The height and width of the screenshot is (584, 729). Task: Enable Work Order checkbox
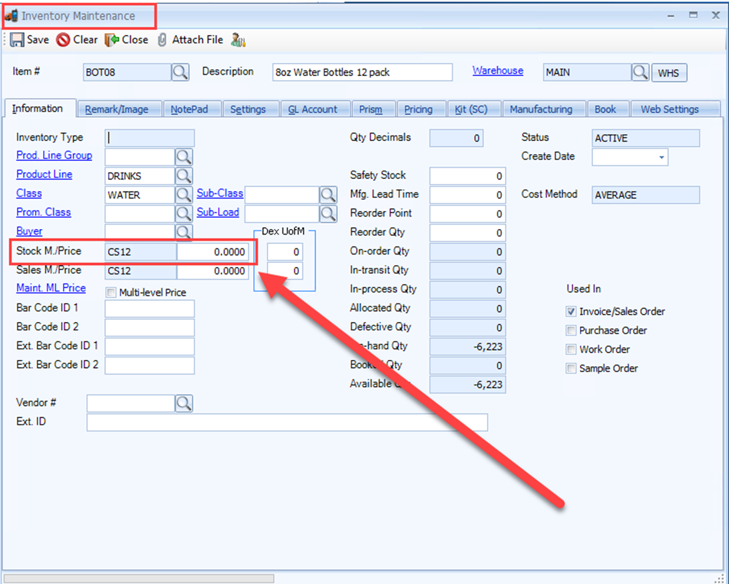571,349
